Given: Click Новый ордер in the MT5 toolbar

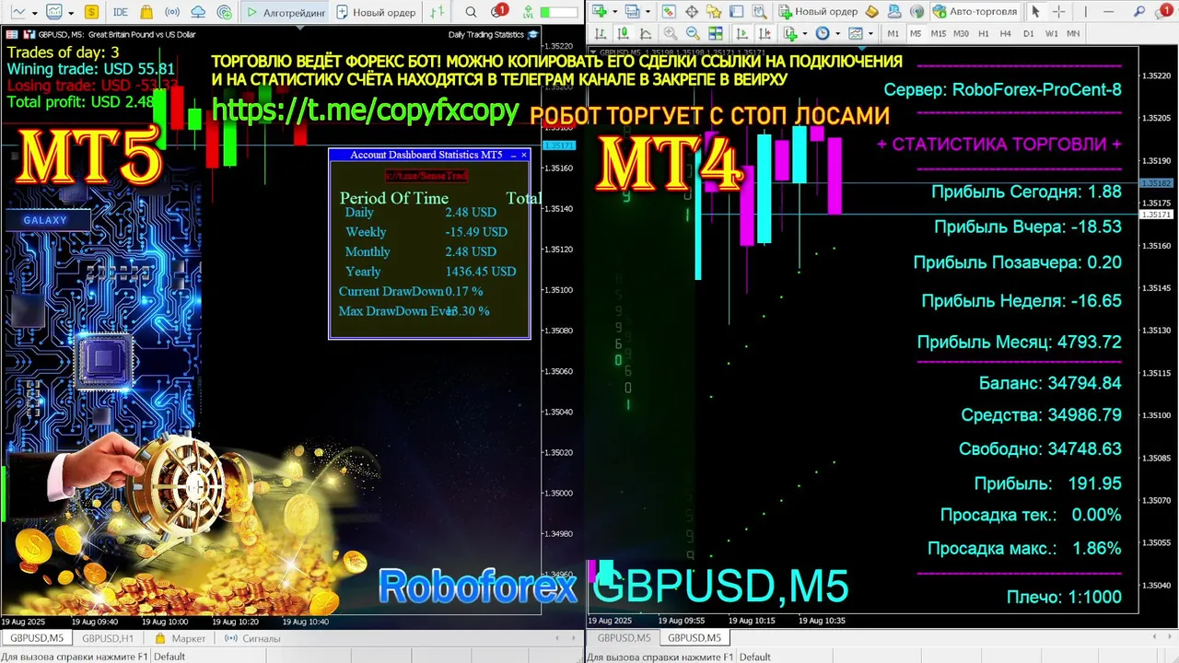Looking at the screenshot, I should (377, 12).
